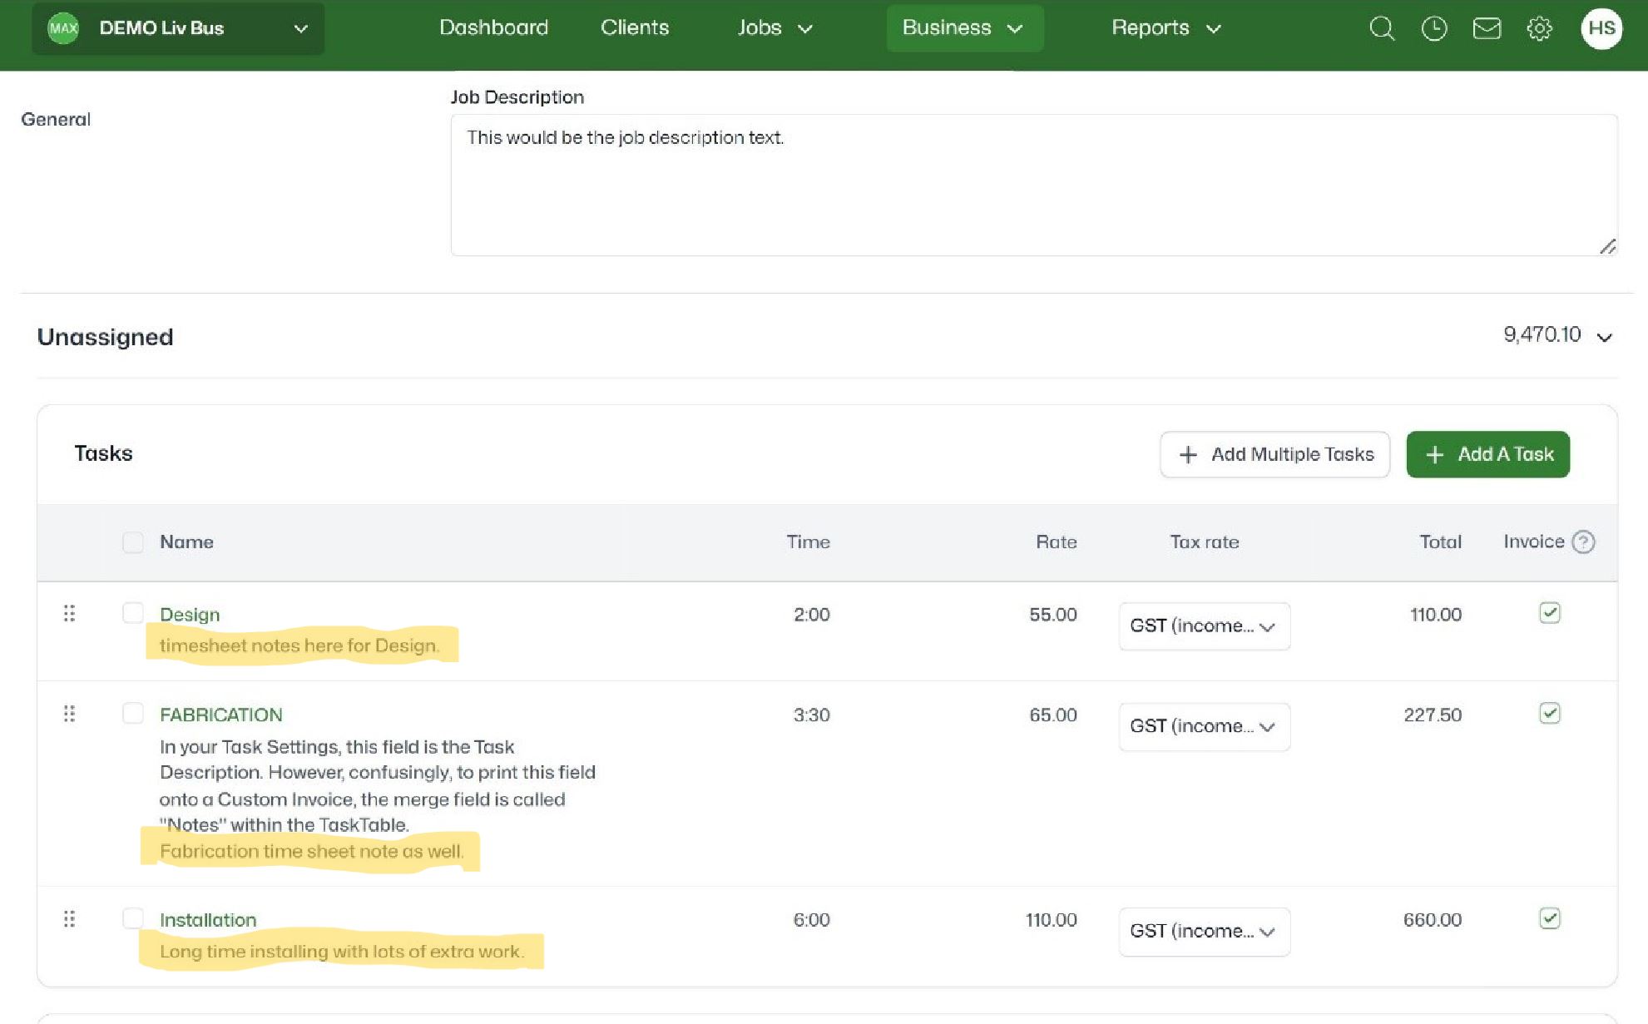This screenshot has width=1648, height=1024.
Task: Click the Time column header
Action: pos(808,542)
